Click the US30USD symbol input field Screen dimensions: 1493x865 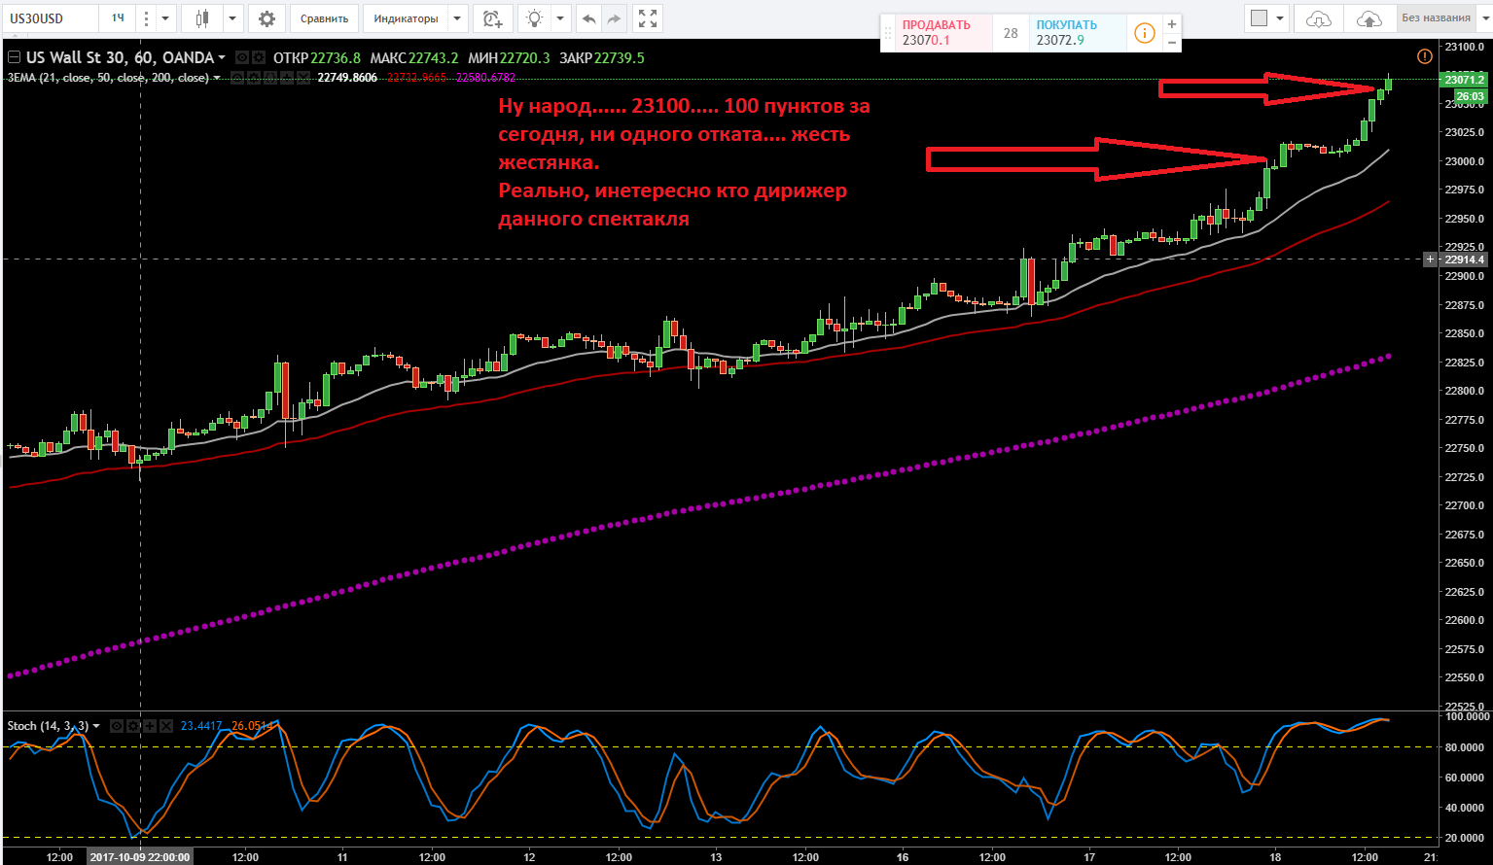pyautogui.click(x=49, y=18)
